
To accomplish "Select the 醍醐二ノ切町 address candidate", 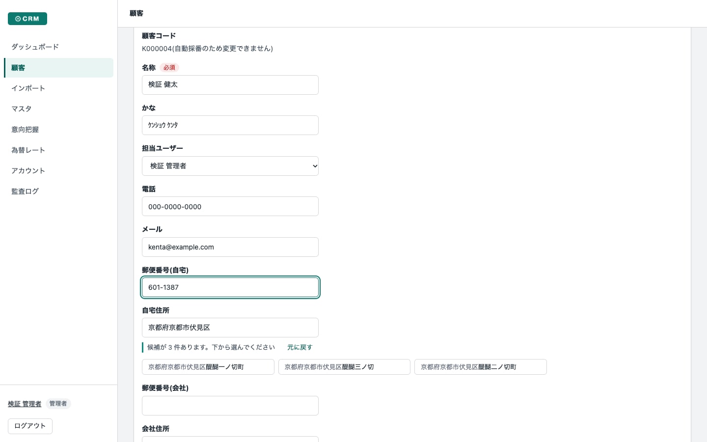I will click(x=481, y=367).
